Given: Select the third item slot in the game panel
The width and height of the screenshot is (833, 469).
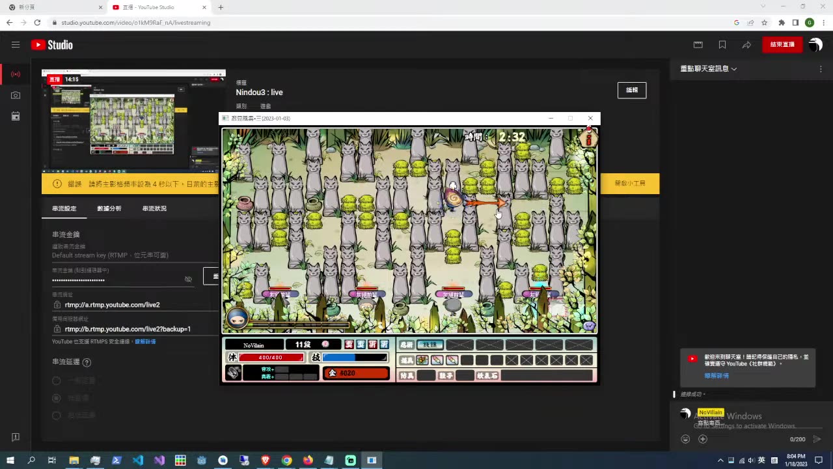Looking at the screenshot, I should [x=452, y=360].
